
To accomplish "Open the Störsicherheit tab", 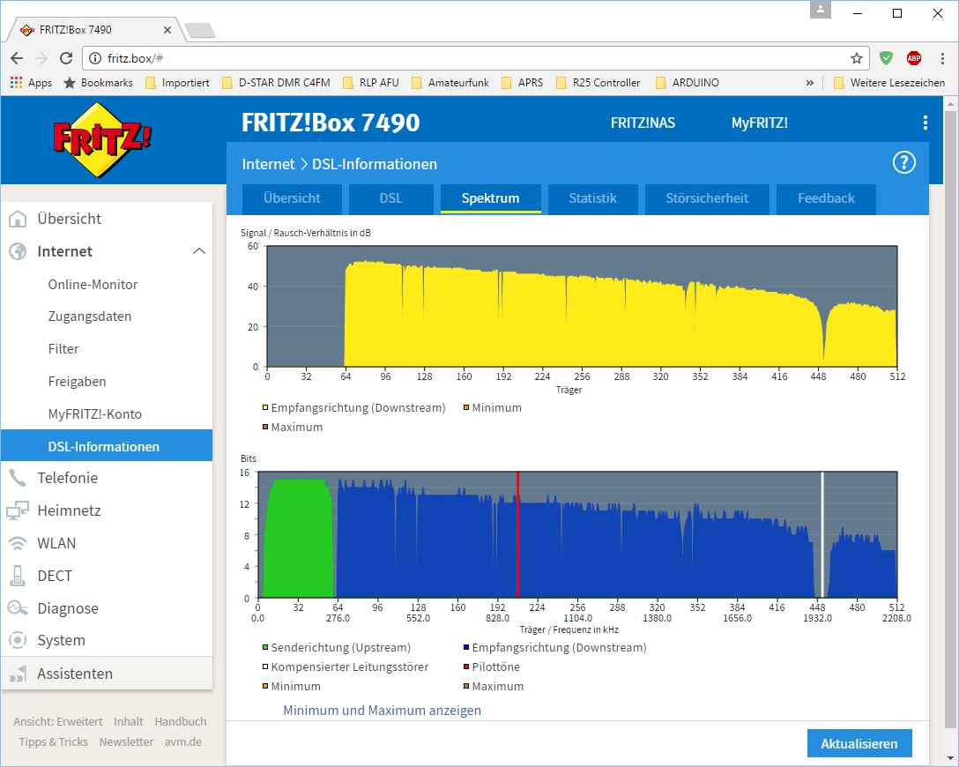I will (707, 198).
